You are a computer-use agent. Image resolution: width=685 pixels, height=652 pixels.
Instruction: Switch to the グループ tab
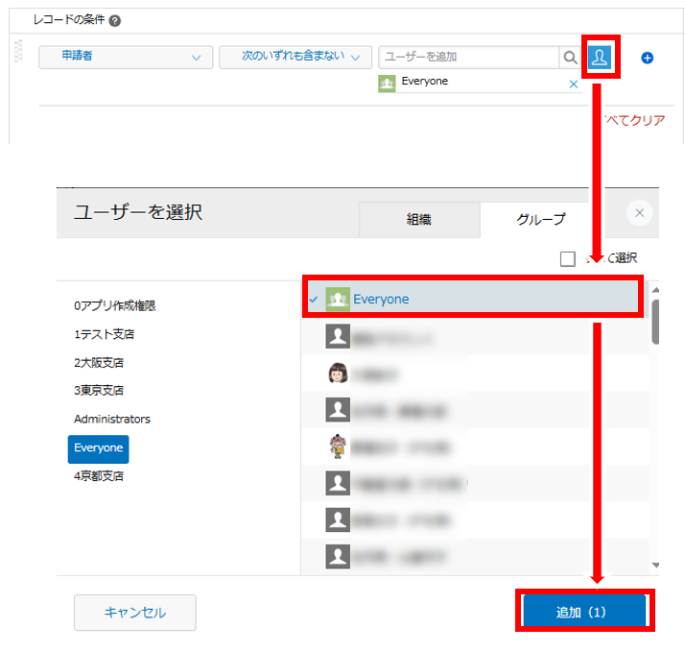(541, 219)
